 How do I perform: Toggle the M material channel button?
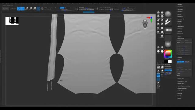(x=55, y=8)
